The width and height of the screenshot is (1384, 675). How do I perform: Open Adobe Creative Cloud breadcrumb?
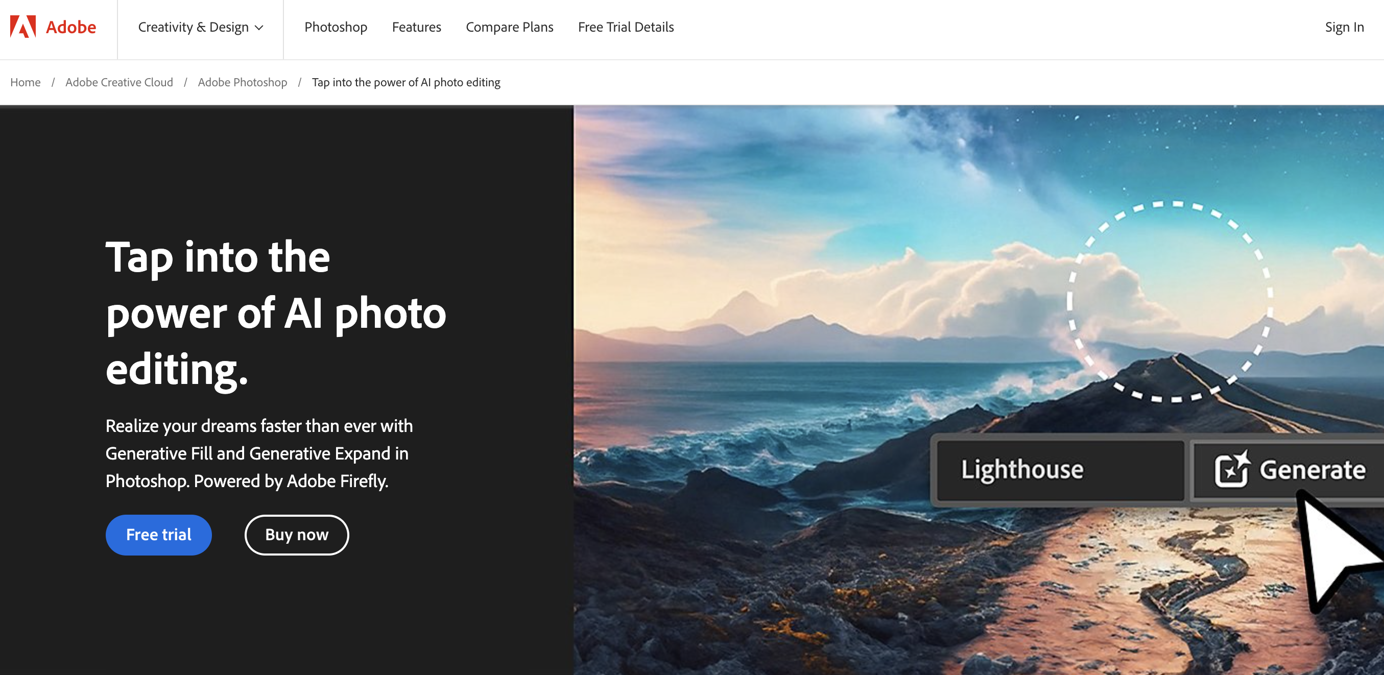coord(120,82)
